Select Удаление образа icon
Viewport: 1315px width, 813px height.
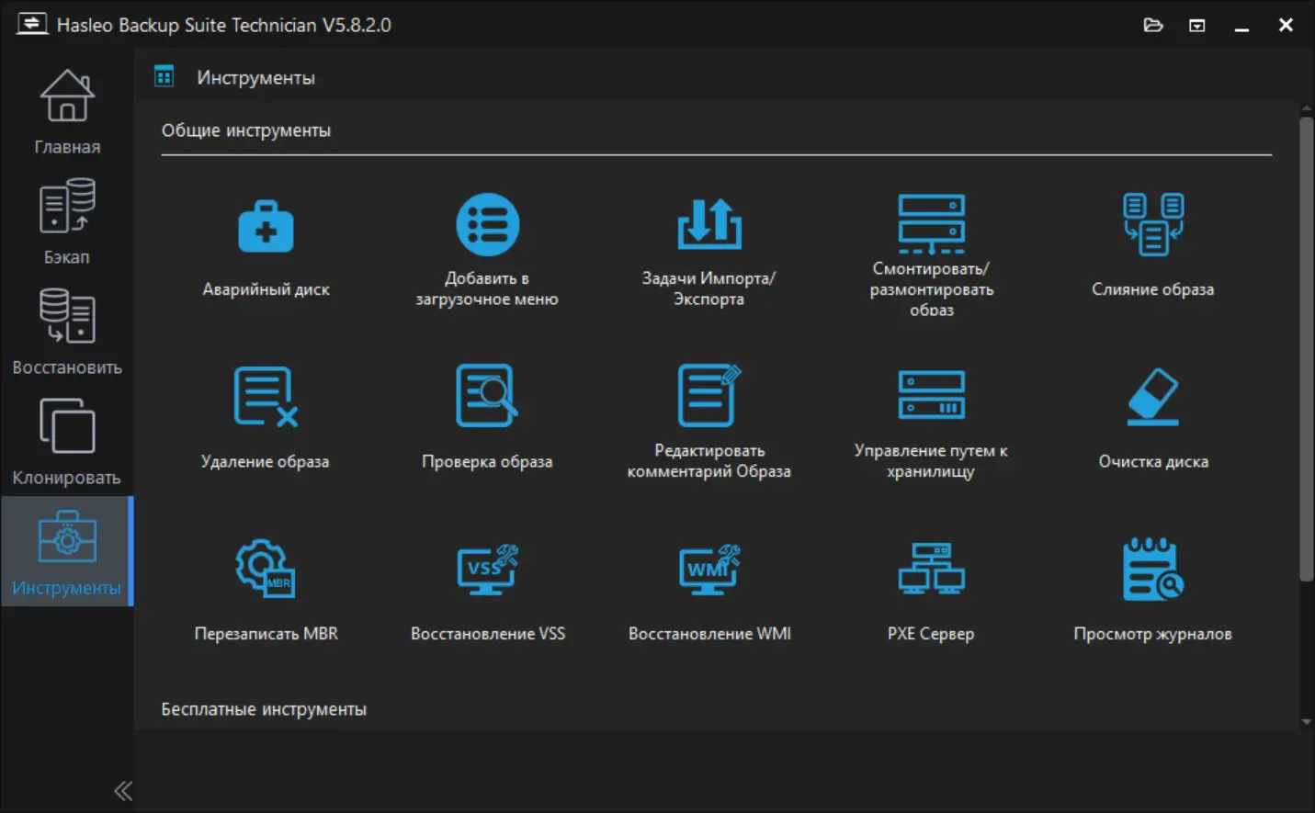tap(266, 397)
